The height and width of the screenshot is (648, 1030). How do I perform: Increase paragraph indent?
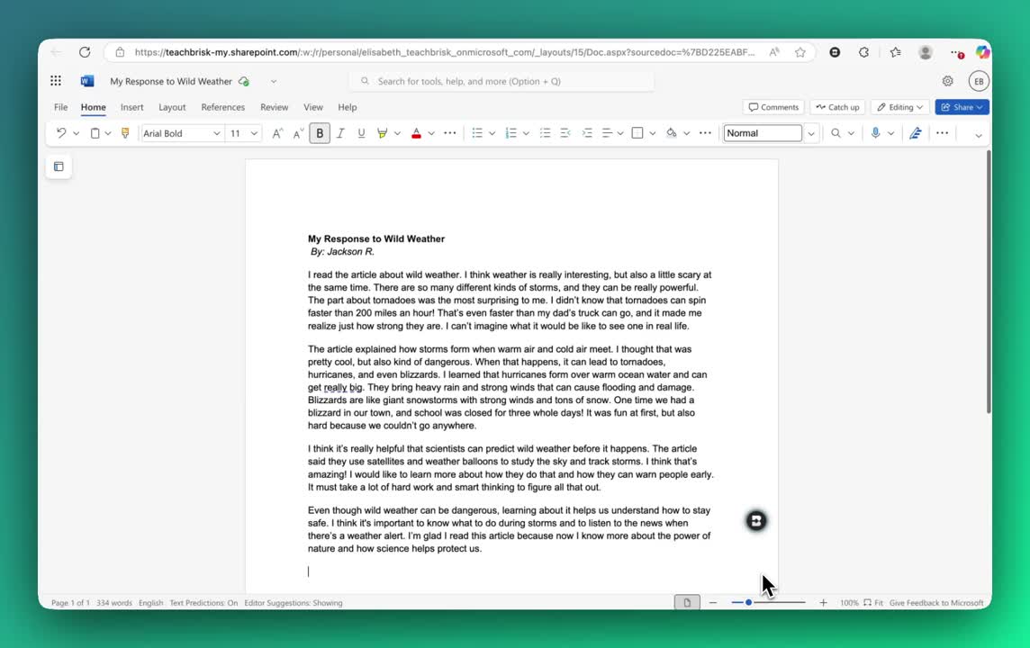click(587, 133)
